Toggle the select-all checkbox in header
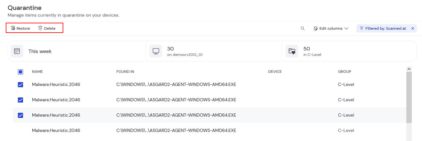422x141 pixels. pyautogui.click(x=20, y=71)
